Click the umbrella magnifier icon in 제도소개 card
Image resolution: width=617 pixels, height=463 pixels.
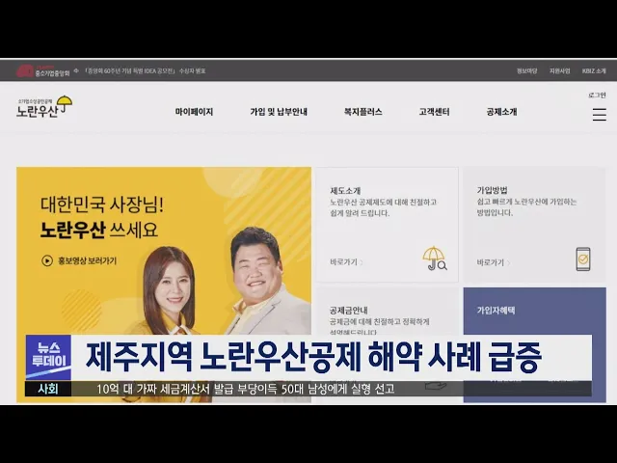pos(435,259)
